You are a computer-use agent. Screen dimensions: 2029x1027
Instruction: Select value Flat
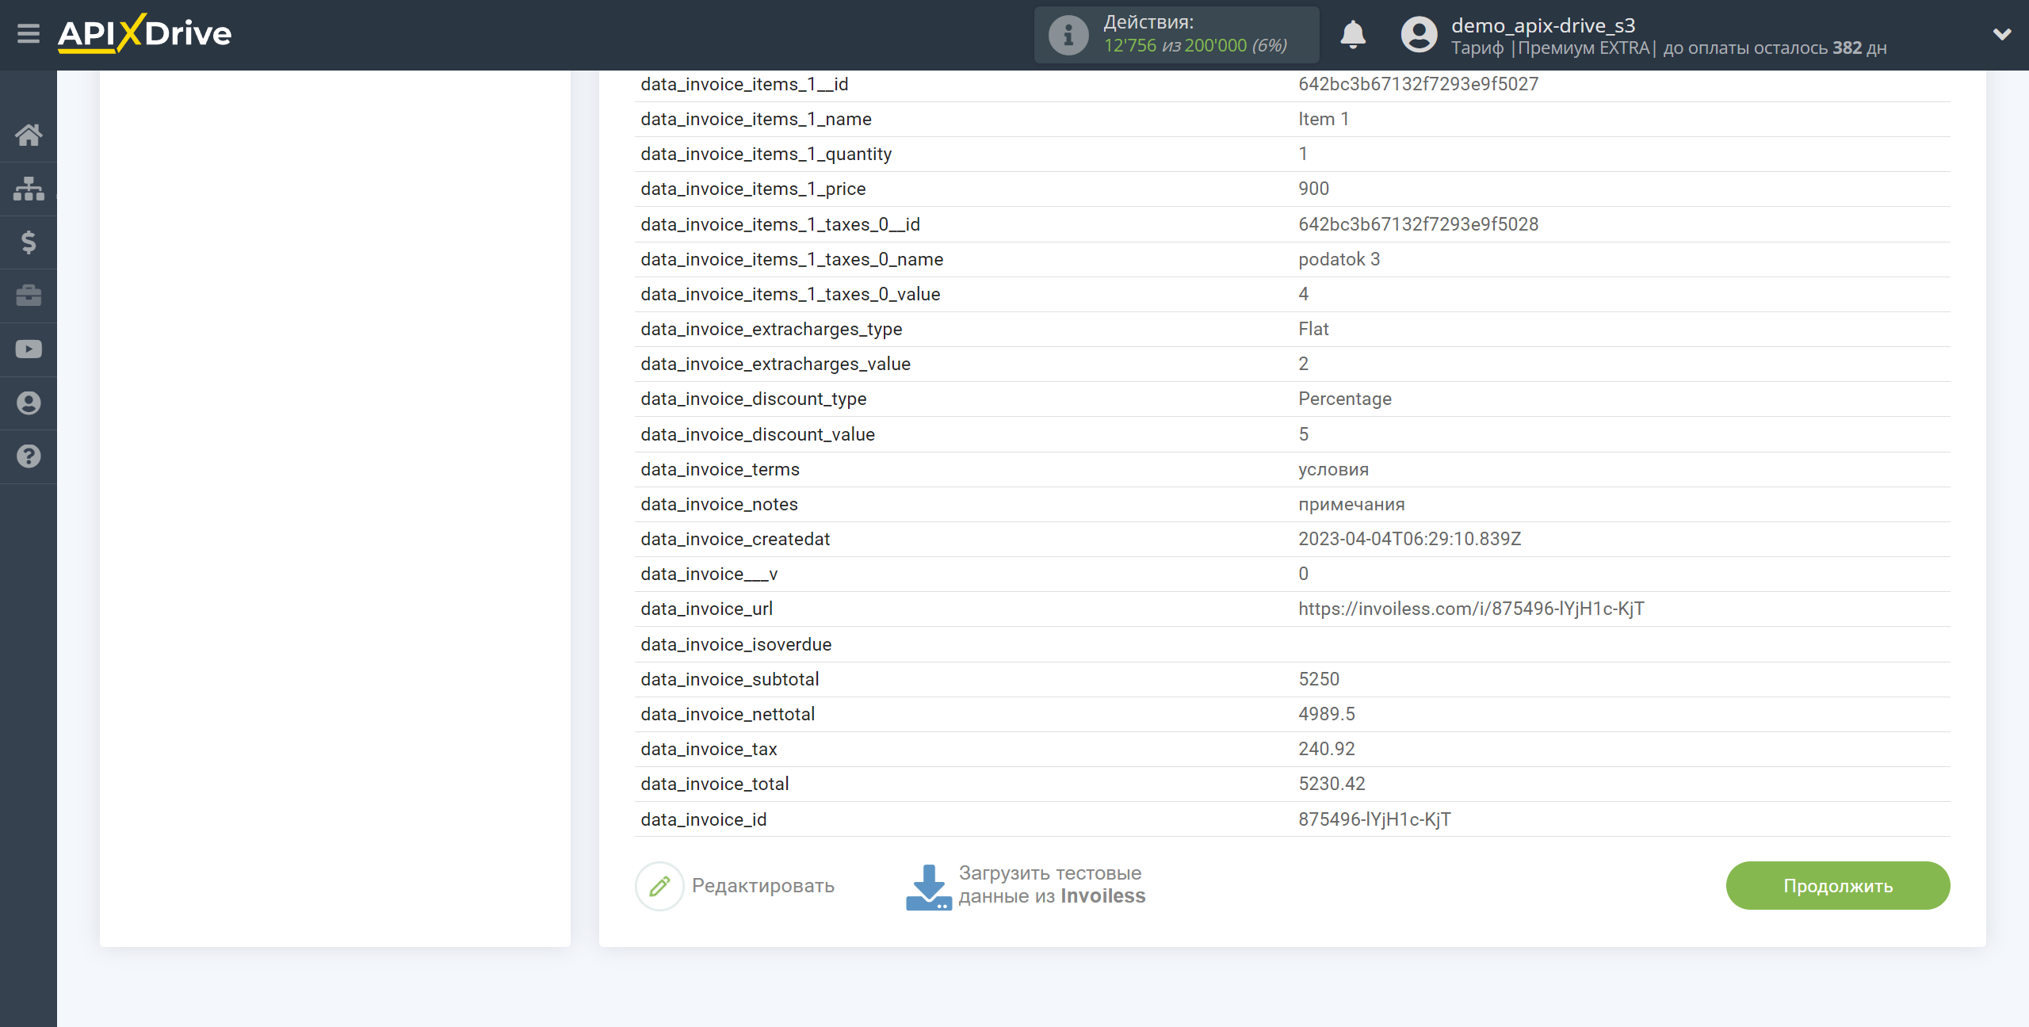pos(1313,329)
